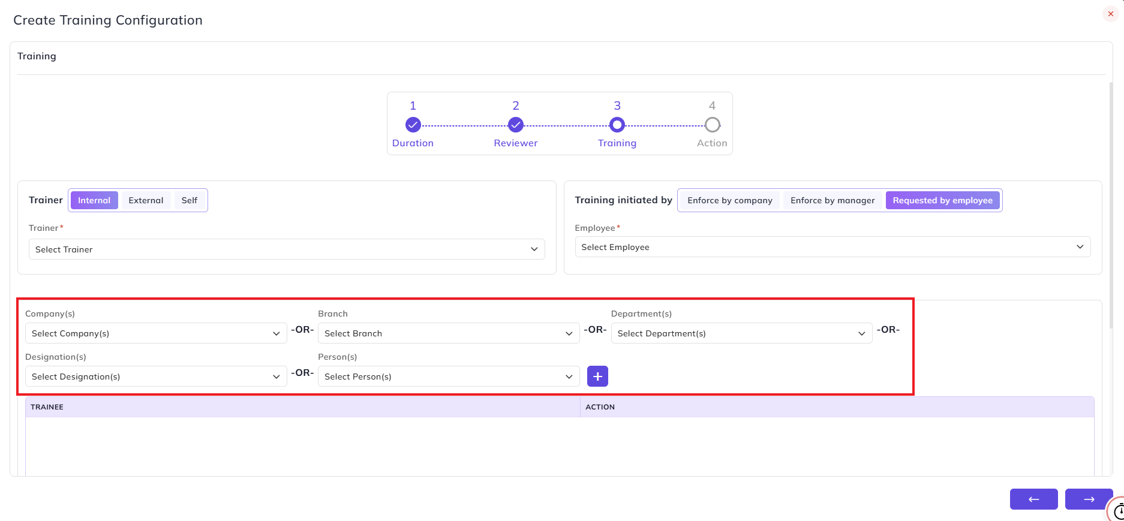Click the completed Reviewer step circle
This screenshot has height=521, width=1124.
tap(516, 125)
